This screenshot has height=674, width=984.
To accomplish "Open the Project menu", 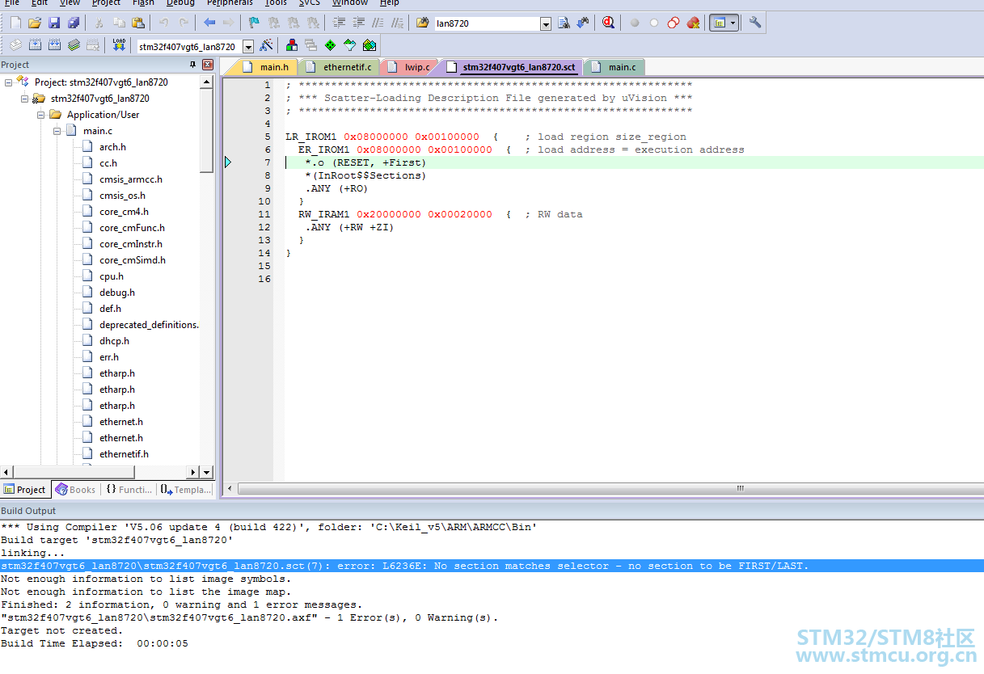I will (x=106, y=3).
